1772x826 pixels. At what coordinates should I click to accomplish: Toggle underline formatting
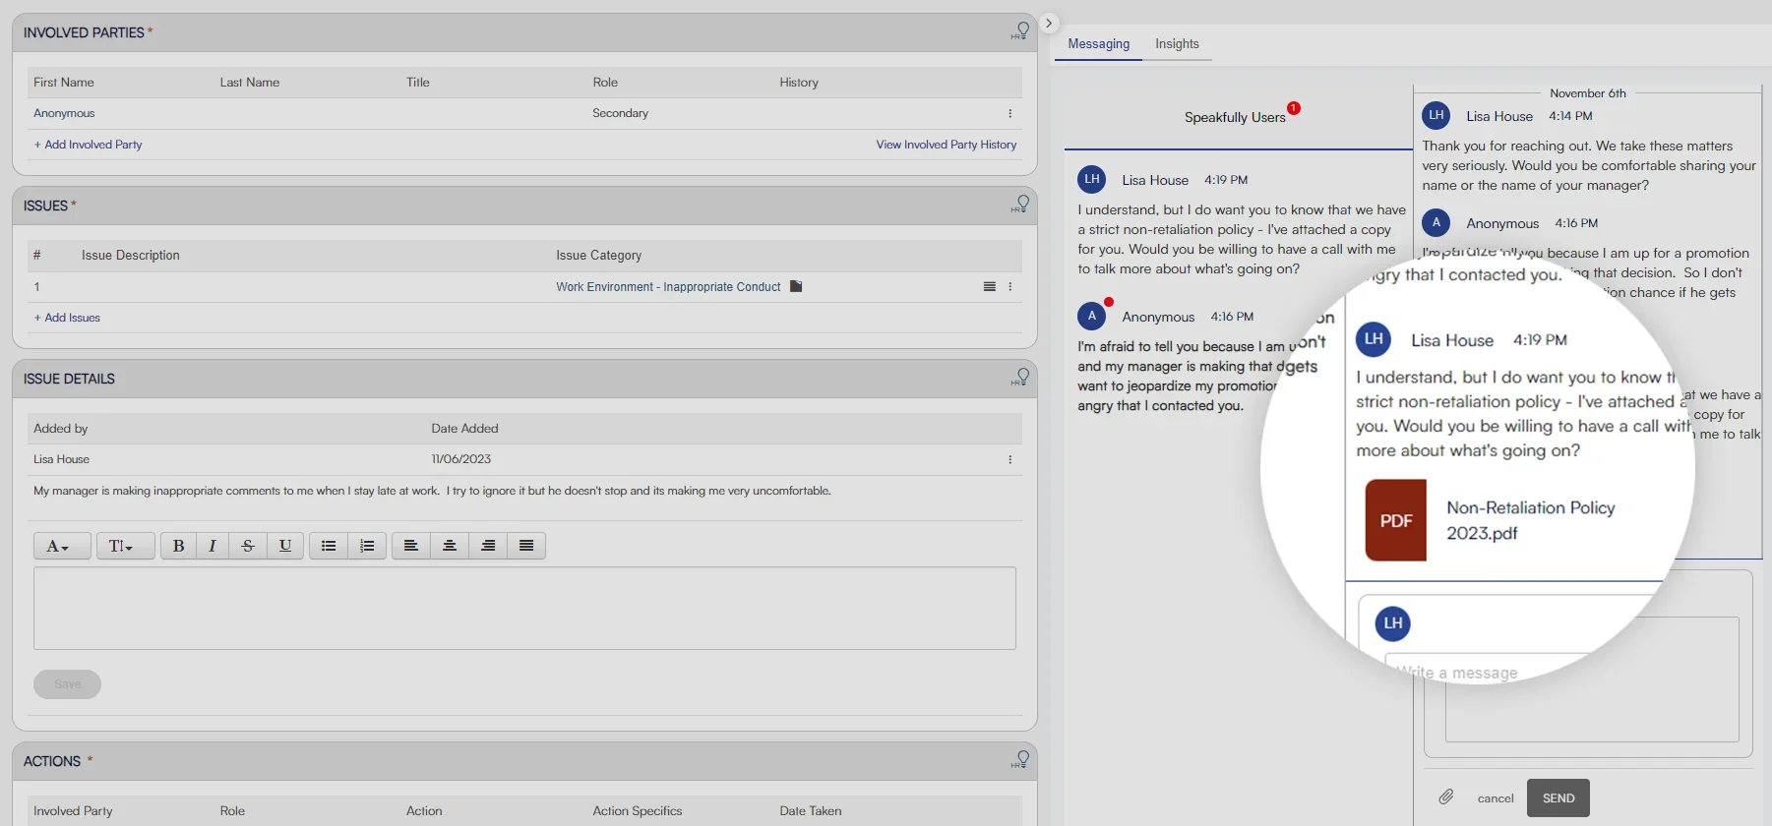click(285, 546)
